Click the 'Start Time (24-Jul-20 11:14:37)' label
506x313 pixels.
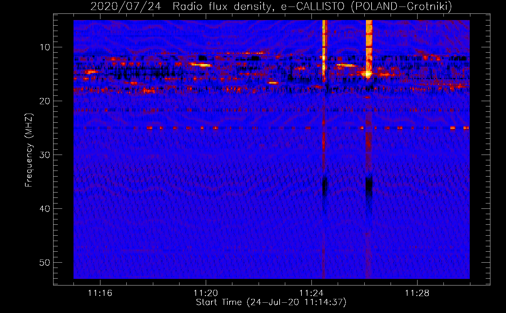(271, 302)
